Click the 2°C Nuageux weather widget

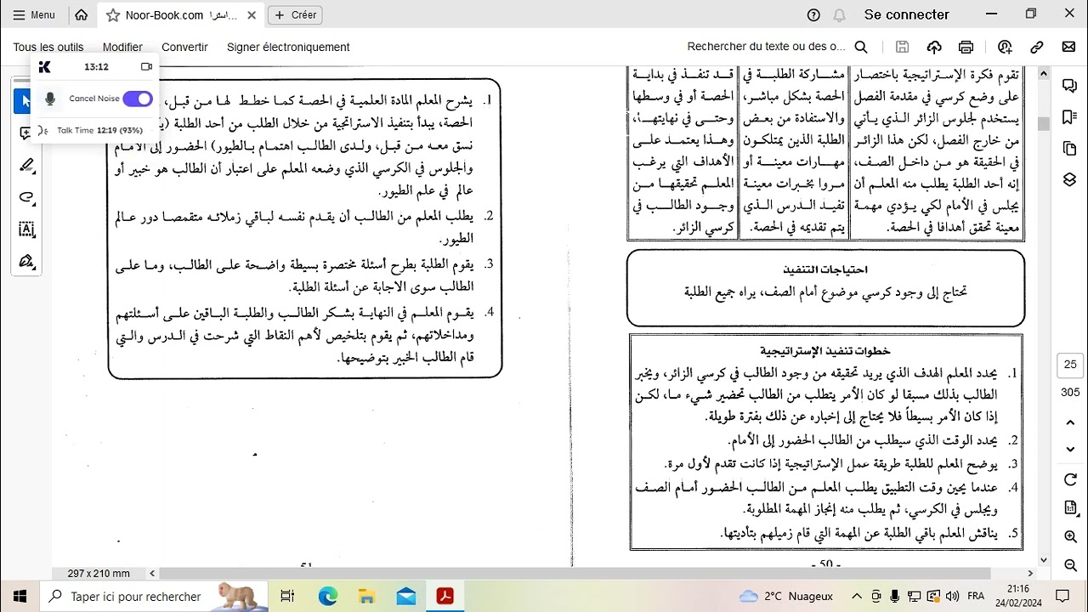[x=786, y=597]
